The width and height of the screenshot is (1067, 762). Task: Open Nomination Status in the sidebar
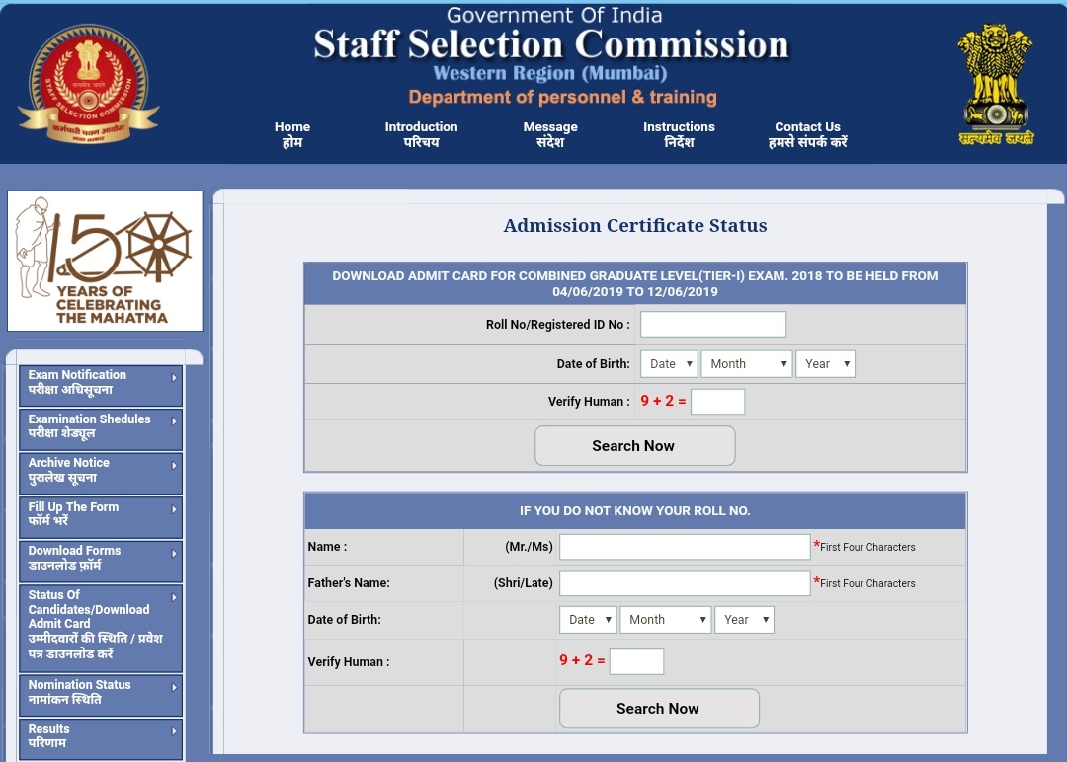[x=101, y=695]
